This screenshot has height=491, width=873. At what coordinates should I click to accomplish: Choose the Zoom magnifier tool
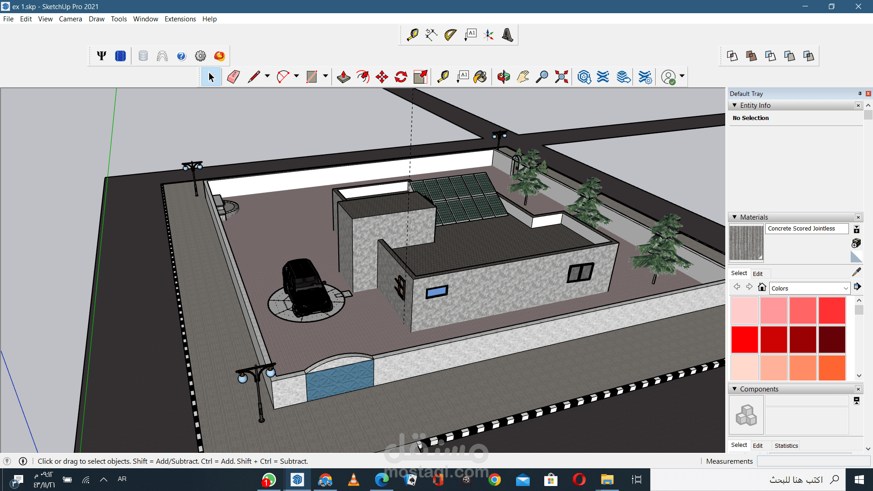click(x=542, y=77)
